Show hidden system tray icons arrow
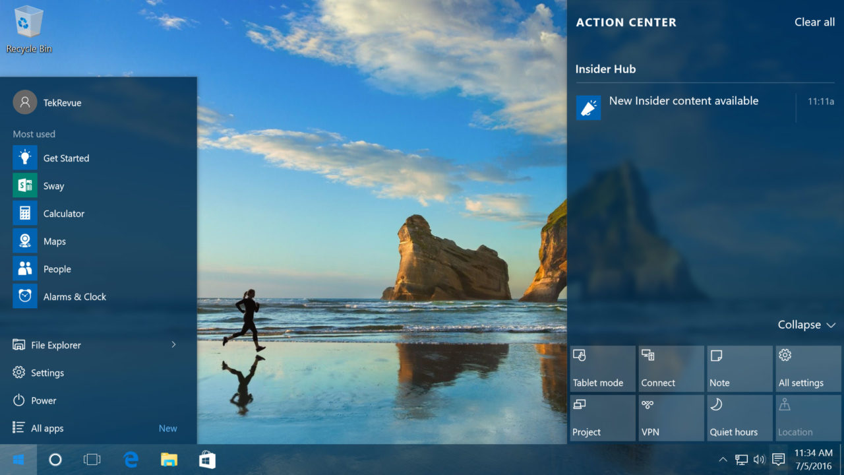The height and width of the screenshot is (475, 844). tap(723, 460)
